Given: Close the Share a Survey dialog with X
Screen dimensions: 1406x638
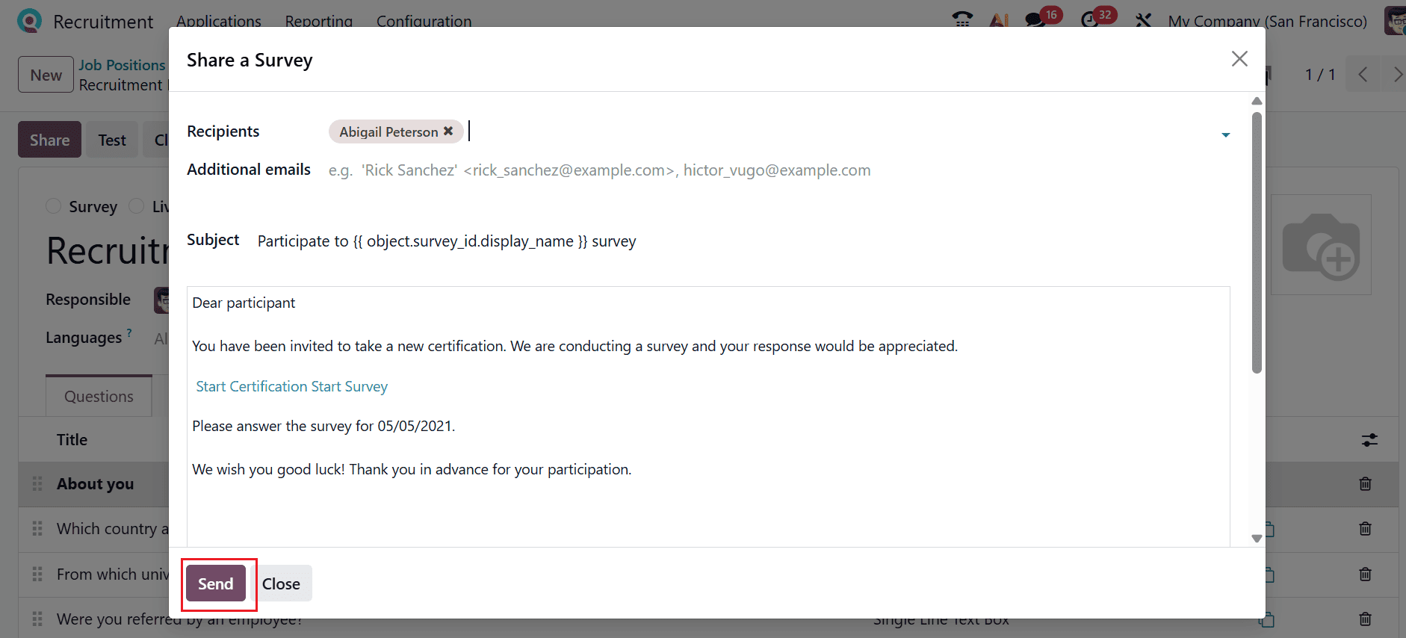Looking at the screenshot, I should [x=1239, y=58].
